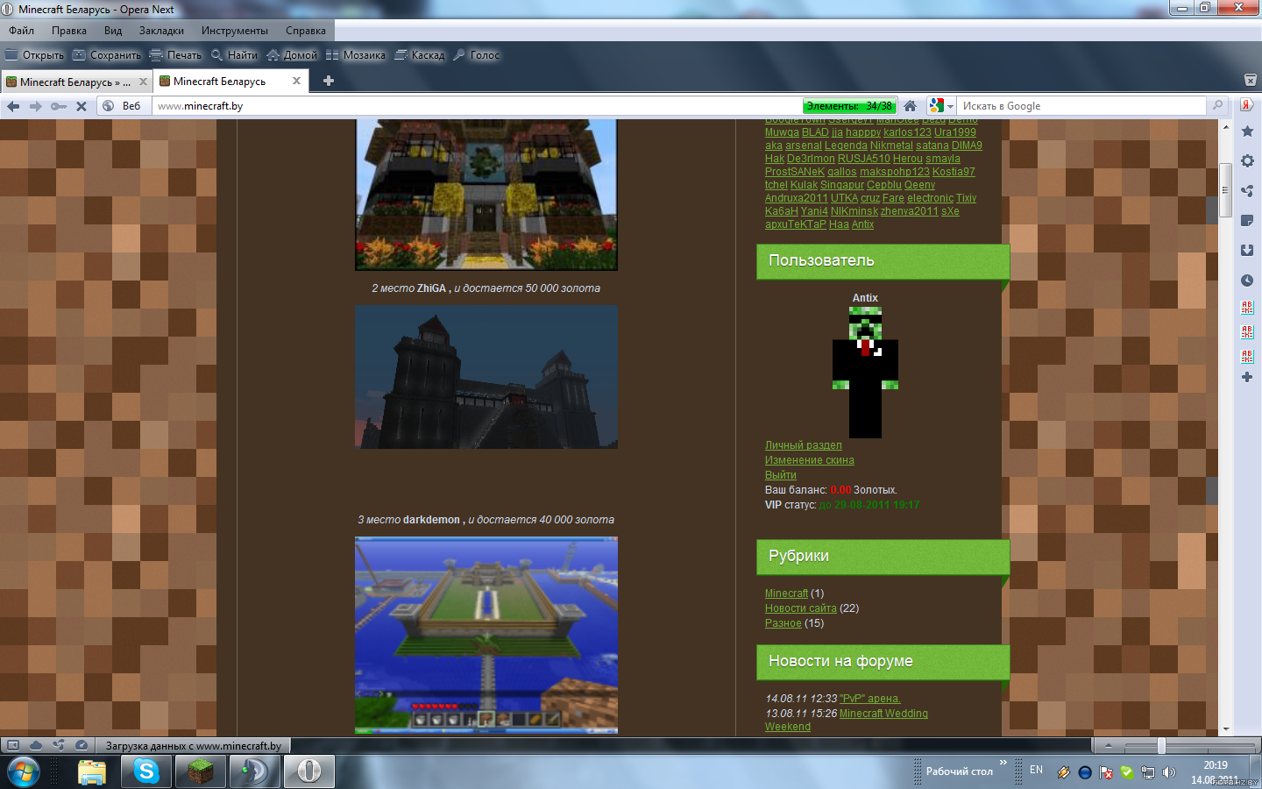Open Новости сайта category link

tap(801, 608)
